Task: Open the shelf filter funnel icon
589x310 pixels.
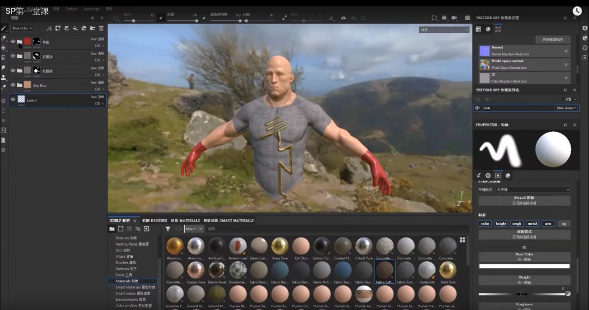Action: pos(168,229)
